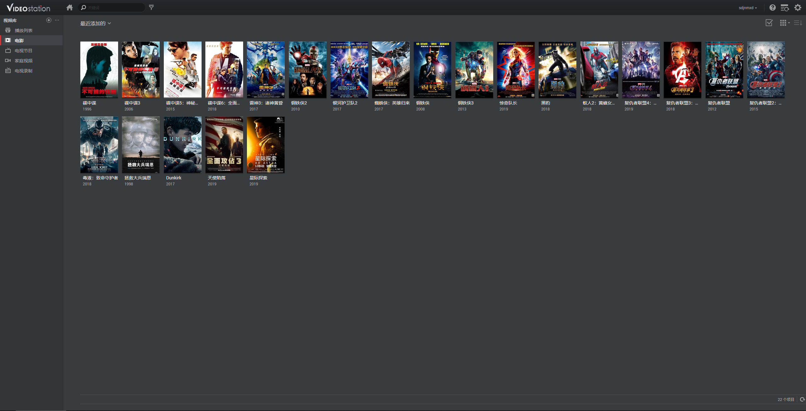The height and width of the screenshot is (411, 806).
Task: Click the 钢铁侠3 title link
Action: coord(466,103)
